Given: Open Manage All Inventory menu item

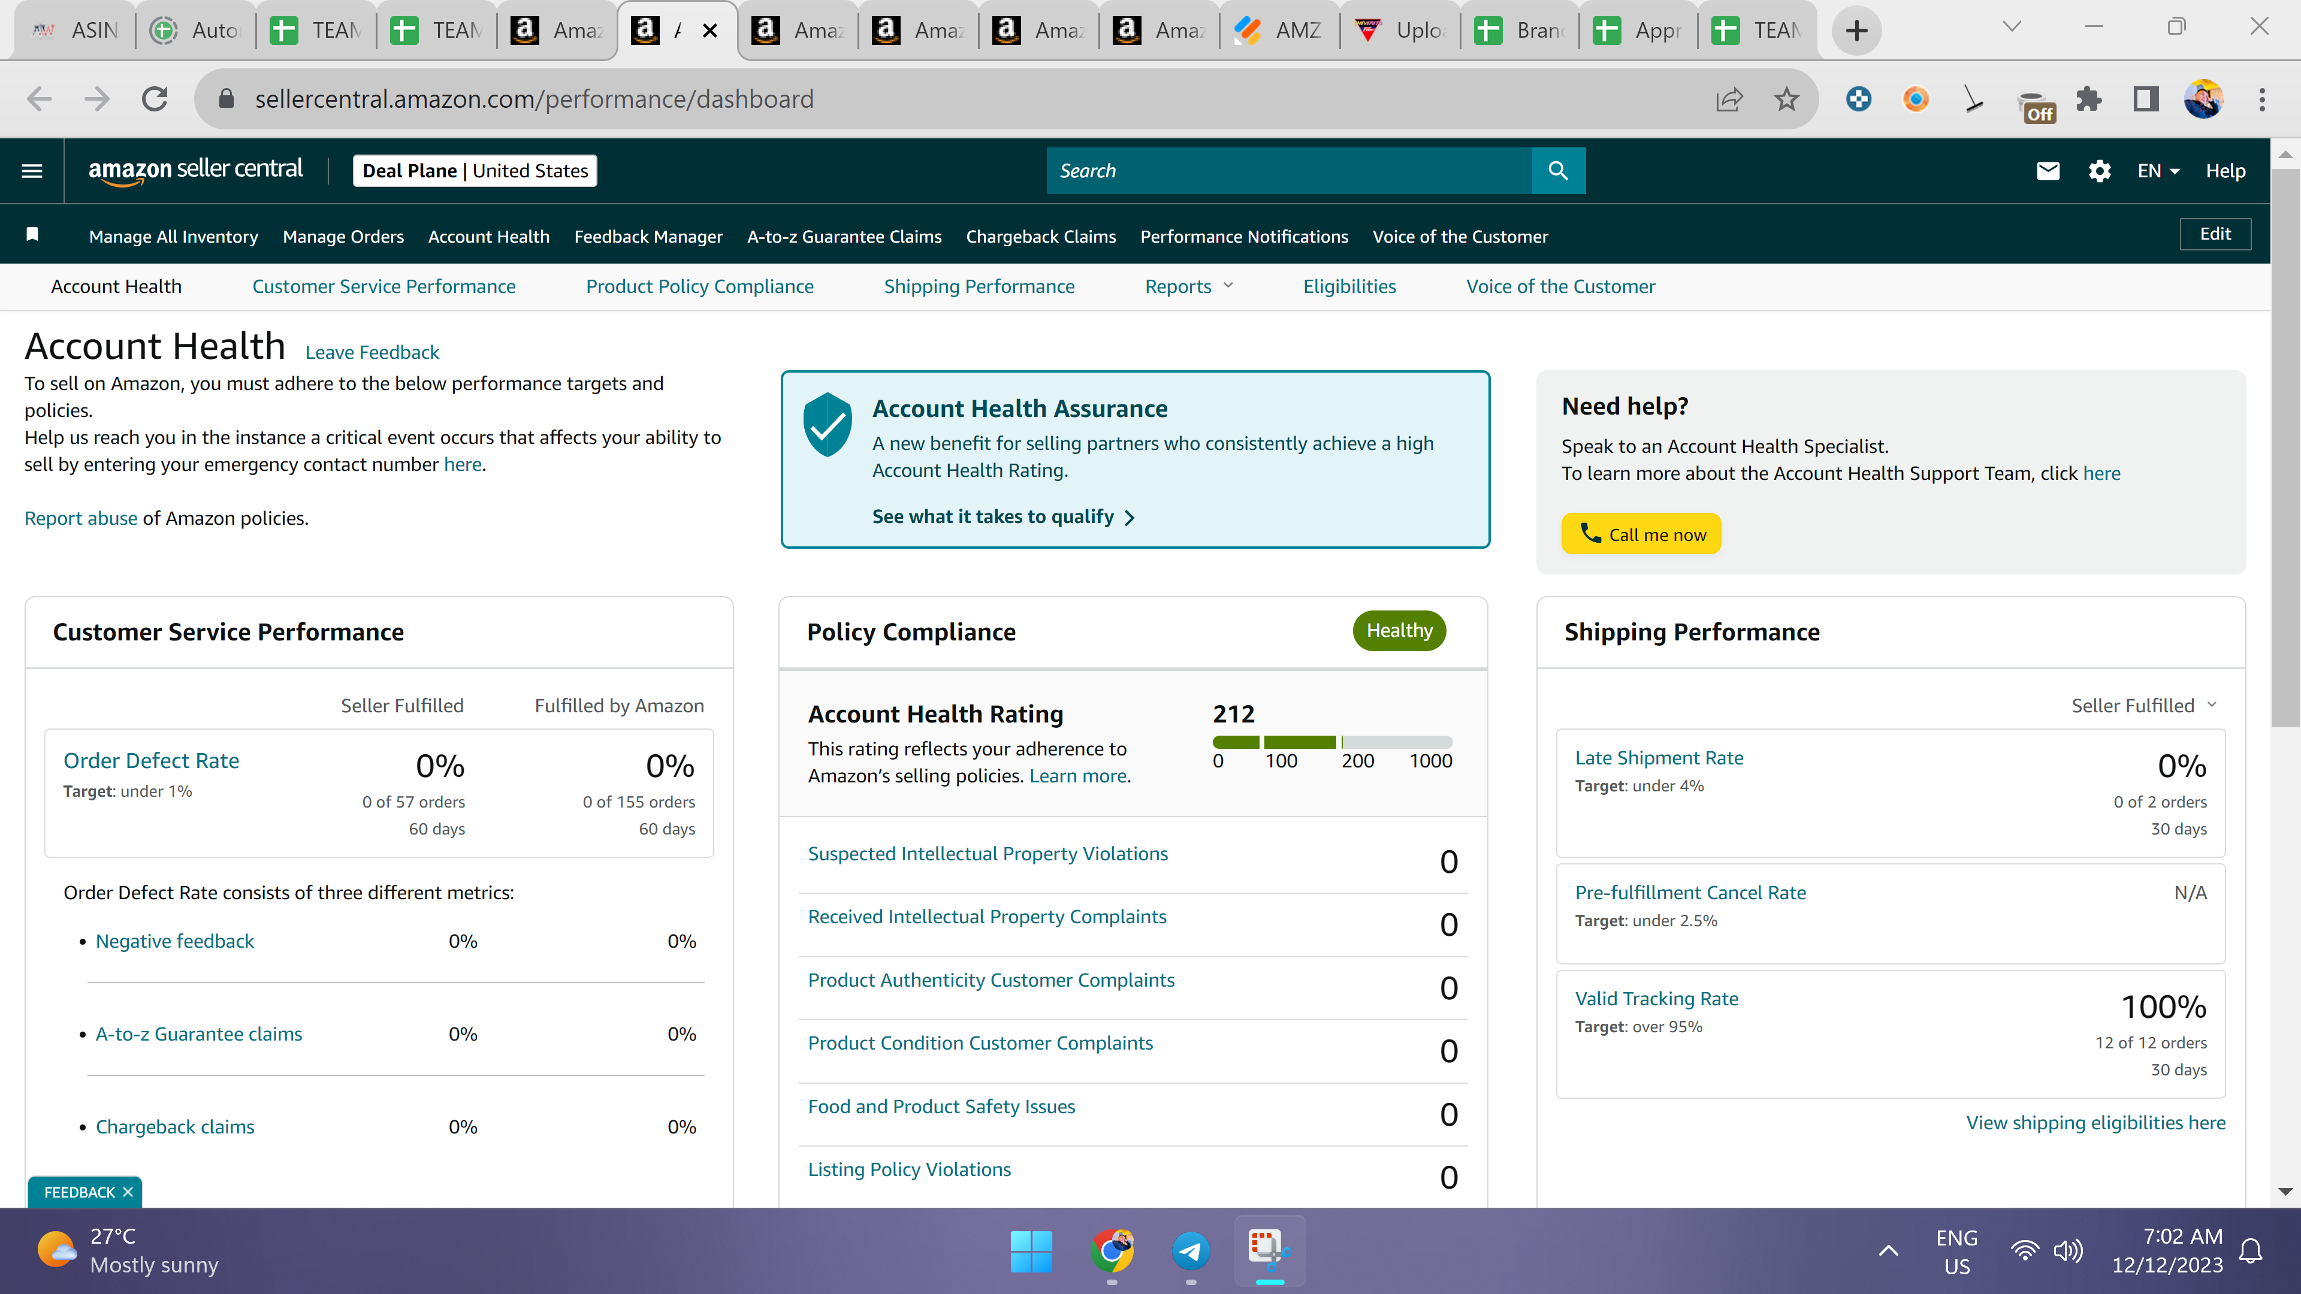Looking at the screenshot, I should (x=173, y=236).
